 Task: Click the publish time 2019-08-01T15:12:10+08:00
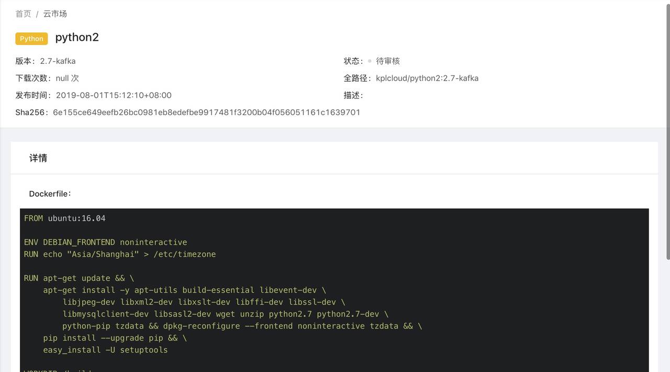point(114,95)
